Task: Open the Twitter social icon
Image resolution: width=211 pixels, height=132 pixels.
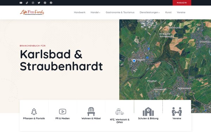Action: click(39, 3)
